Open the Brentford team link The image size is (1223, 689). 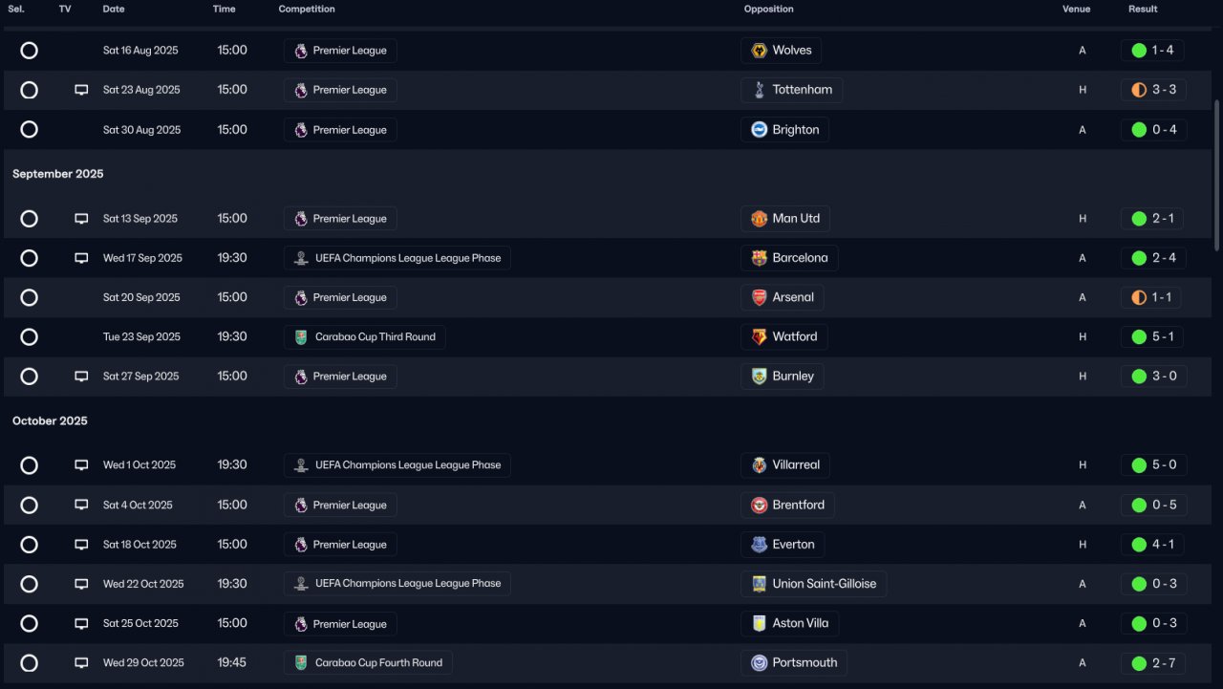click(x=798, y=506)
